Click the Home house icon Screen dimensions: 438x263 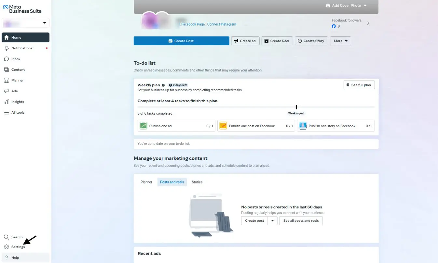point(7,37)
